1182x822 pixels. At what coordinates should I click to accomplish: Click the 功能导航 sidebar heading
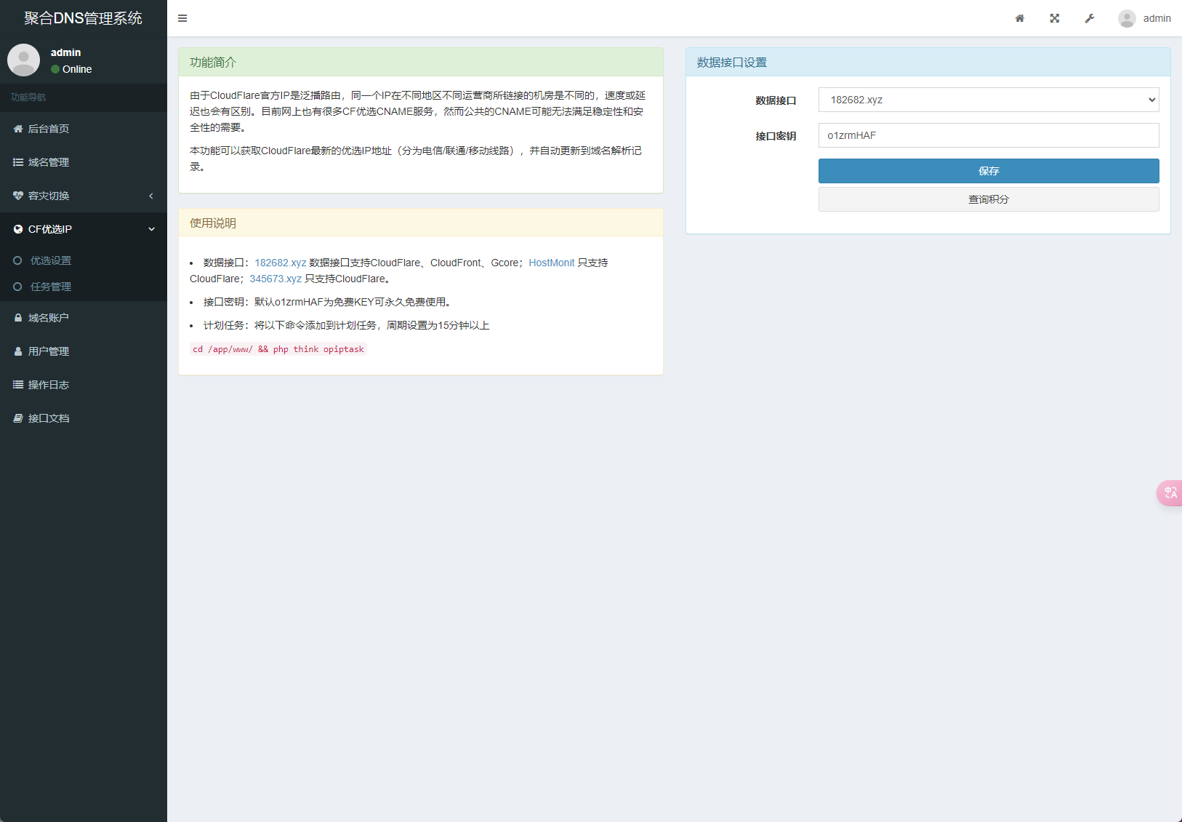(28, 97)
